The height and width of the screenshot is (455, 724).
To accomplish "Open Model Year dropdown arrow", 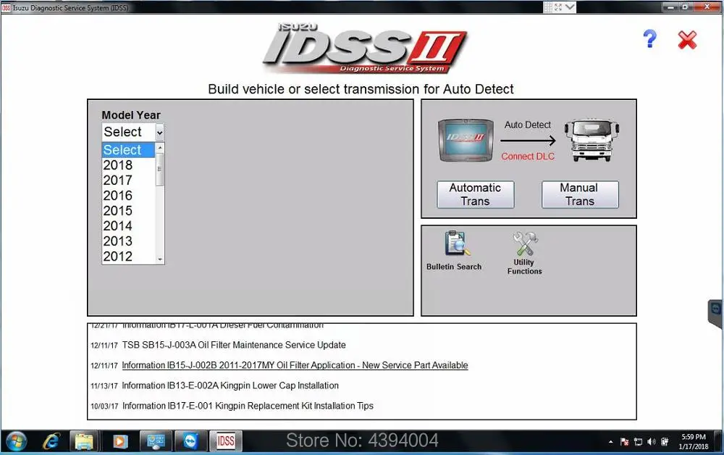I will point(160,132).
